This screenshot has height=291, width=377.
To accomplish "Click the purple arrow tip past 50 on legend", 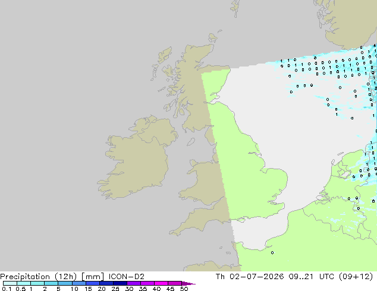I will pyautogui.click(x=188, y=283).
